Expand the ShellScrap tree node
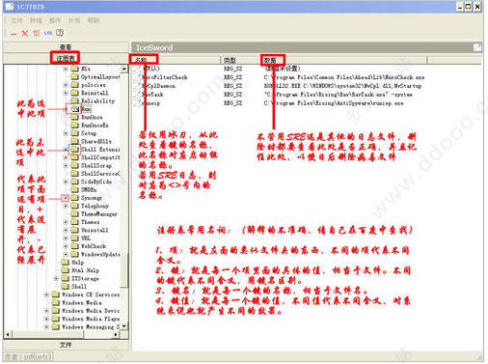Image resolution: width=488 pixels, height=364 pixels. click(x=66, y=165)
